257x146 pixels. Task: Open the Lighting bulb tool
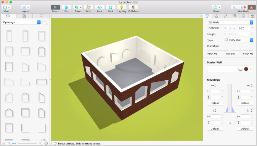(122, 7)
